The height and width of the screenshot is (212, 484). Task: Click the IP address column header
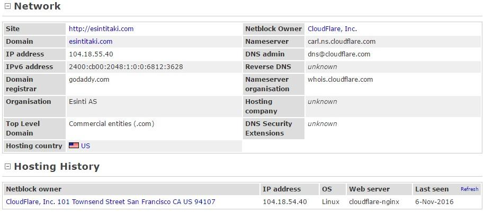tap(281, 189)
